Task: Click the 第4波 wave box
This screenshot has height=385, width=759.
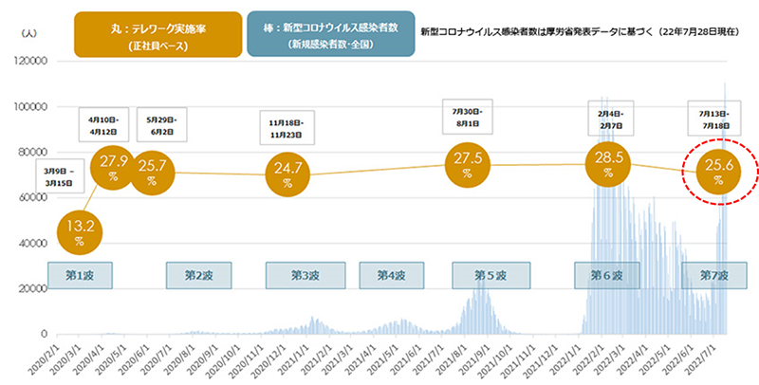Action: [x=391, y=275]
